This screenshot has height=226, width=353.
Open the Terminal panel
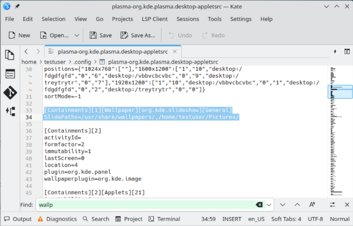tap(164, 219)
